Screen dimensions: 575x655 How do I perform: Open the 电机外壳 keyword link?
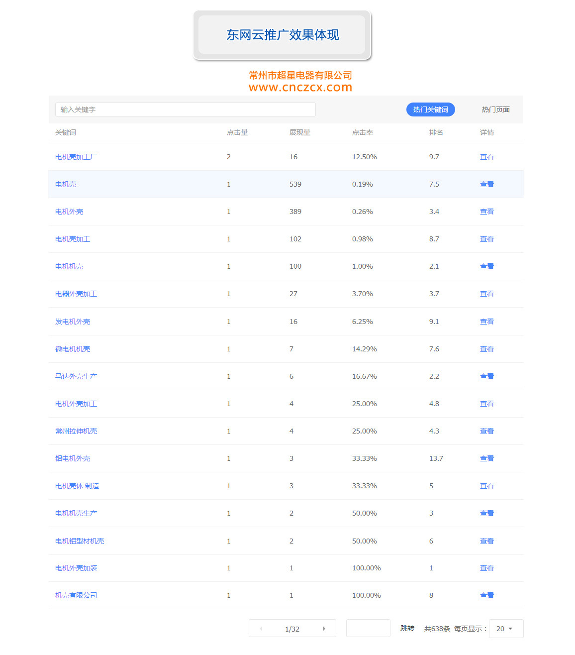point(69,212)
